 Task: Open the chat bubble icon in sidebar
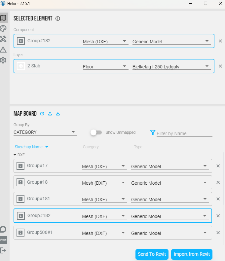(x=3, y=229)
